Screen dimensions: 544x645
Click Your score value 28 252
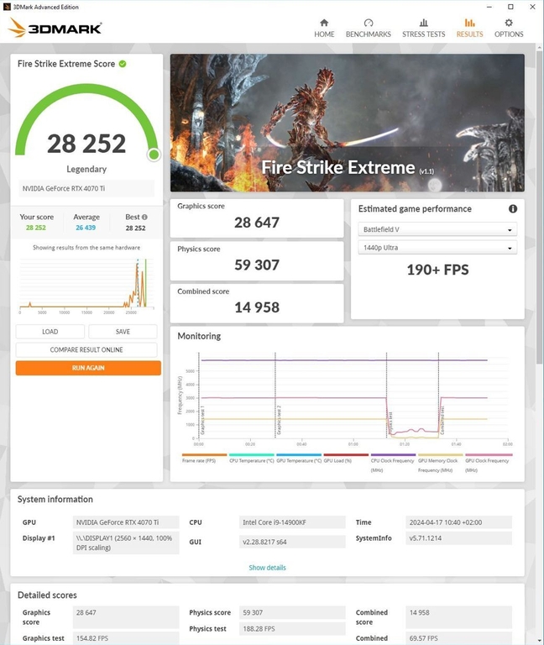(36, 228)
